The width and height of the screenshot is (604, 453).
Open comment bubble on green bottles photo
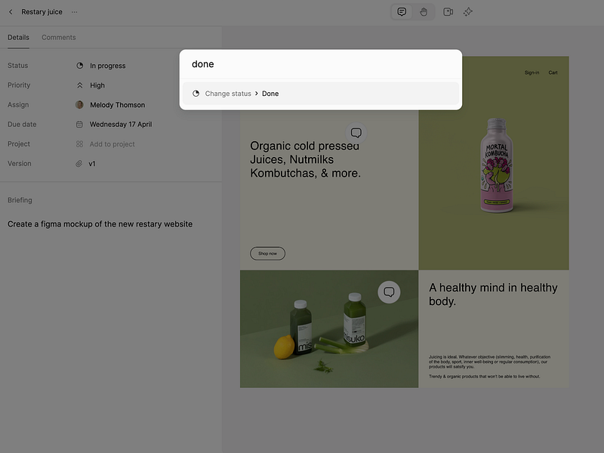(x=389, y=292)
